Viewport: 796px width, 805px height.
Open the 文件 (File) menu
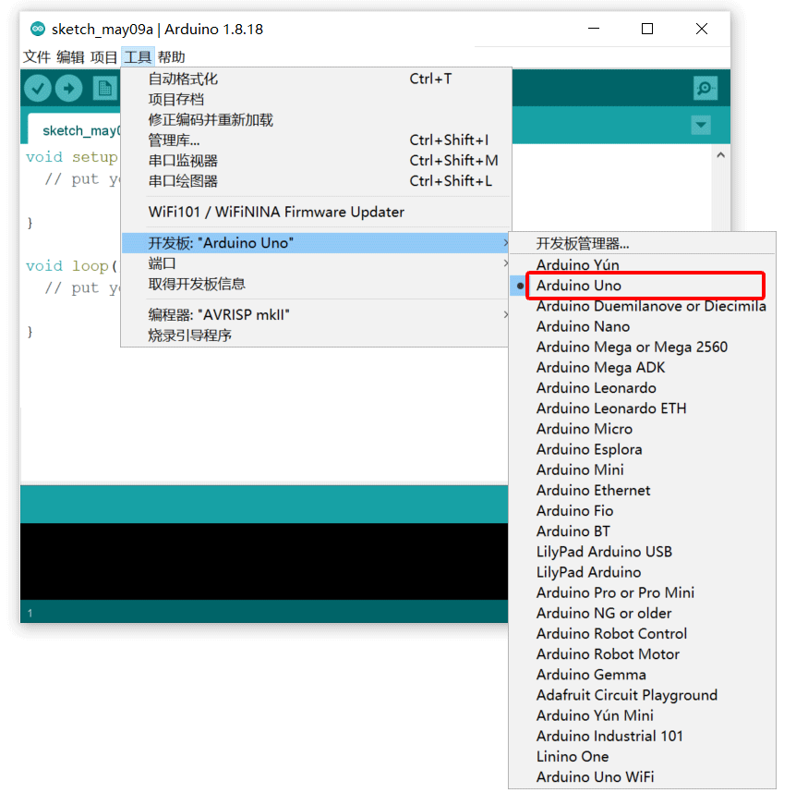click(37, 56)
